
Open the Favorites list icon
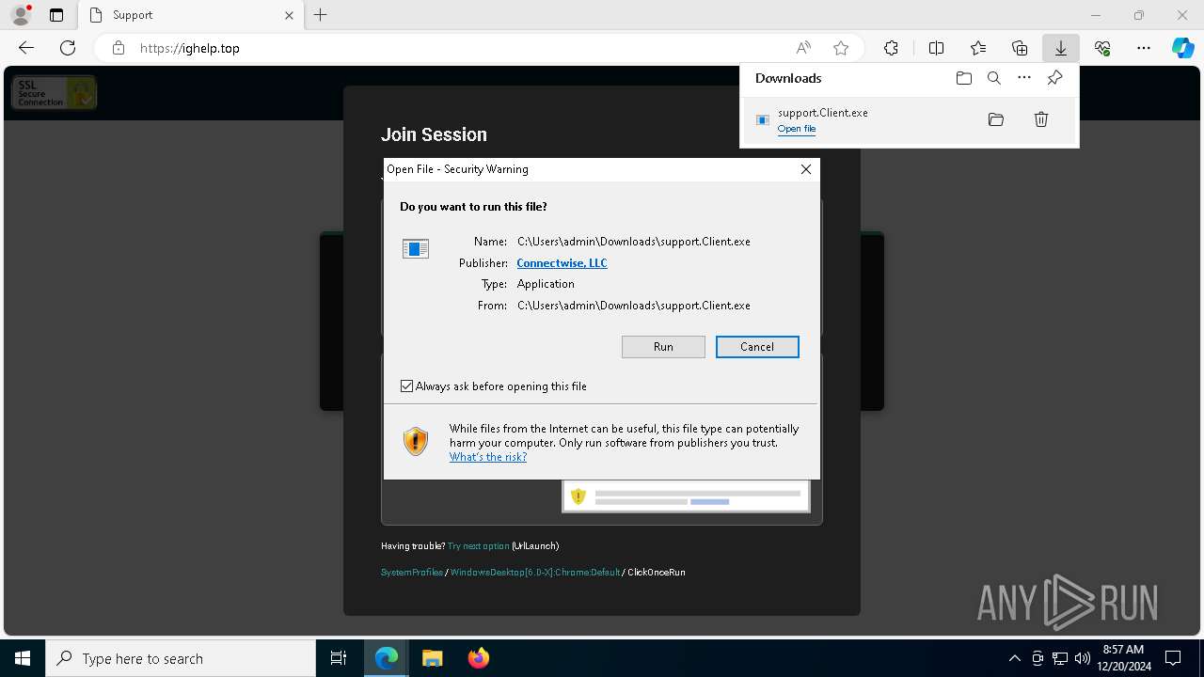pyautogui.click(x=978, y=48)
